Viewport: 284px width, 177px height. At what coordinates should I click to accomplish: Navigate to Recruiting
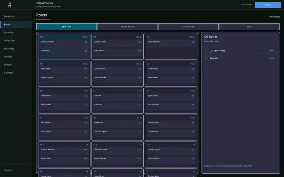click(x=9, y=49)
